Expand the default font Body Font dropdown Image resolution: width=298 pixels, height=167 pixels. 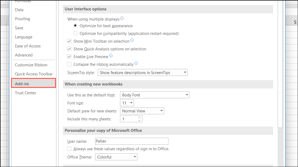coord(155,95)
